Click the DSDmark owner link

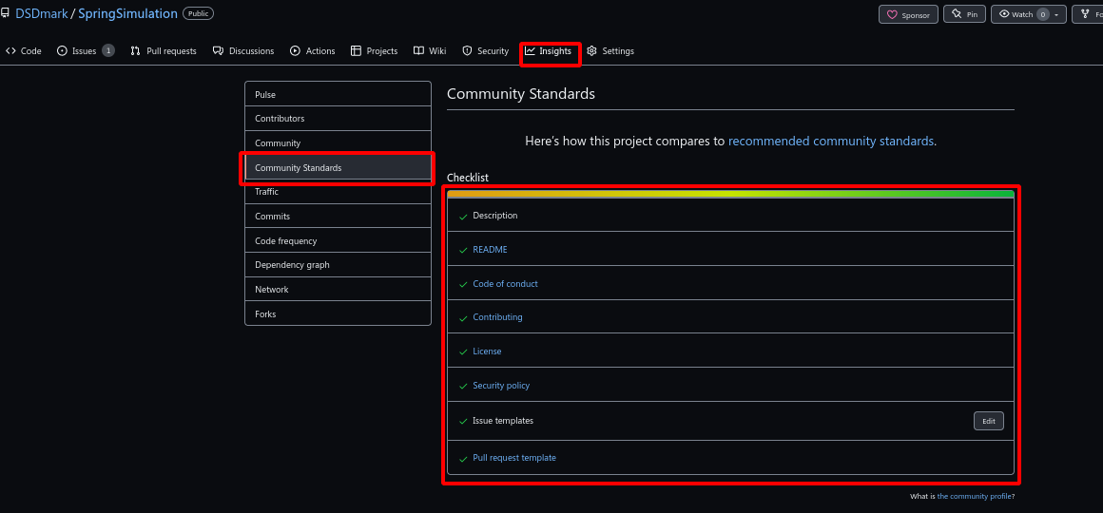click(42, 13)
